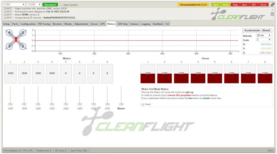Click motor 3 circle in quad diagram
Screen dimensions: 277x154
click(9, 46)
